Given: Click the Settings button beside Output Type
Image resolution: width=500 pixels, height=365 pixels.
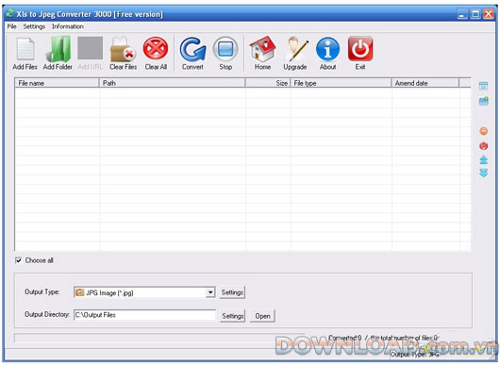Looking at the screenshot, I should tap(232, 292).
